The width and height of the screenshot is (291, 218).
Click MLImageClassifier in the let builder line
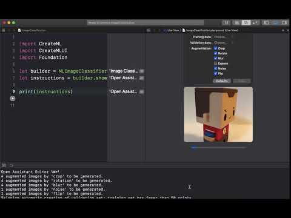pyautogui.click(x=82, y=71)
